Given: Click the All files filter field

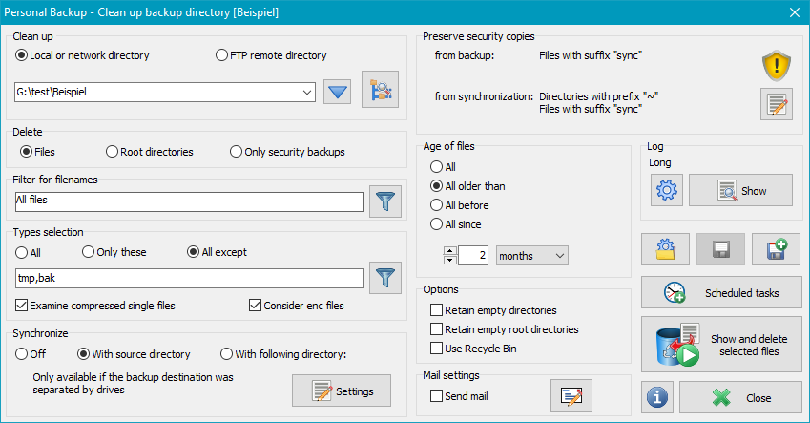Looking at the screenshot, I should (x=190, y=201).
